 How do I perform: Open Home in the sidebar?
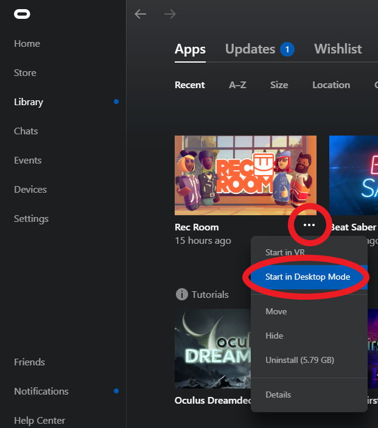(27, 44)
